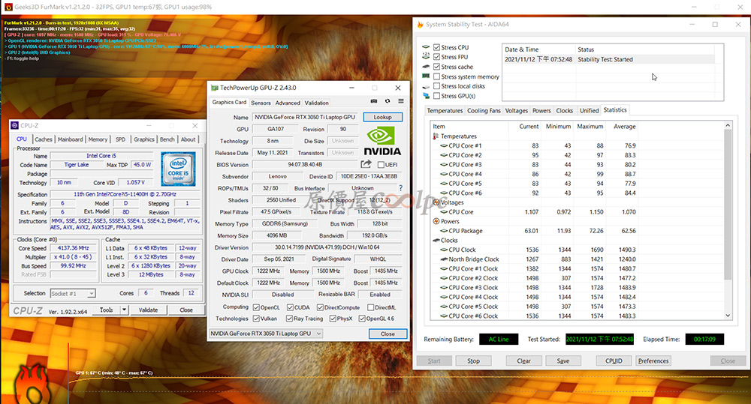Toggle the Stress CPU checkbox
This screenshot has height=404, width=751.
click(x=436, y=47)
